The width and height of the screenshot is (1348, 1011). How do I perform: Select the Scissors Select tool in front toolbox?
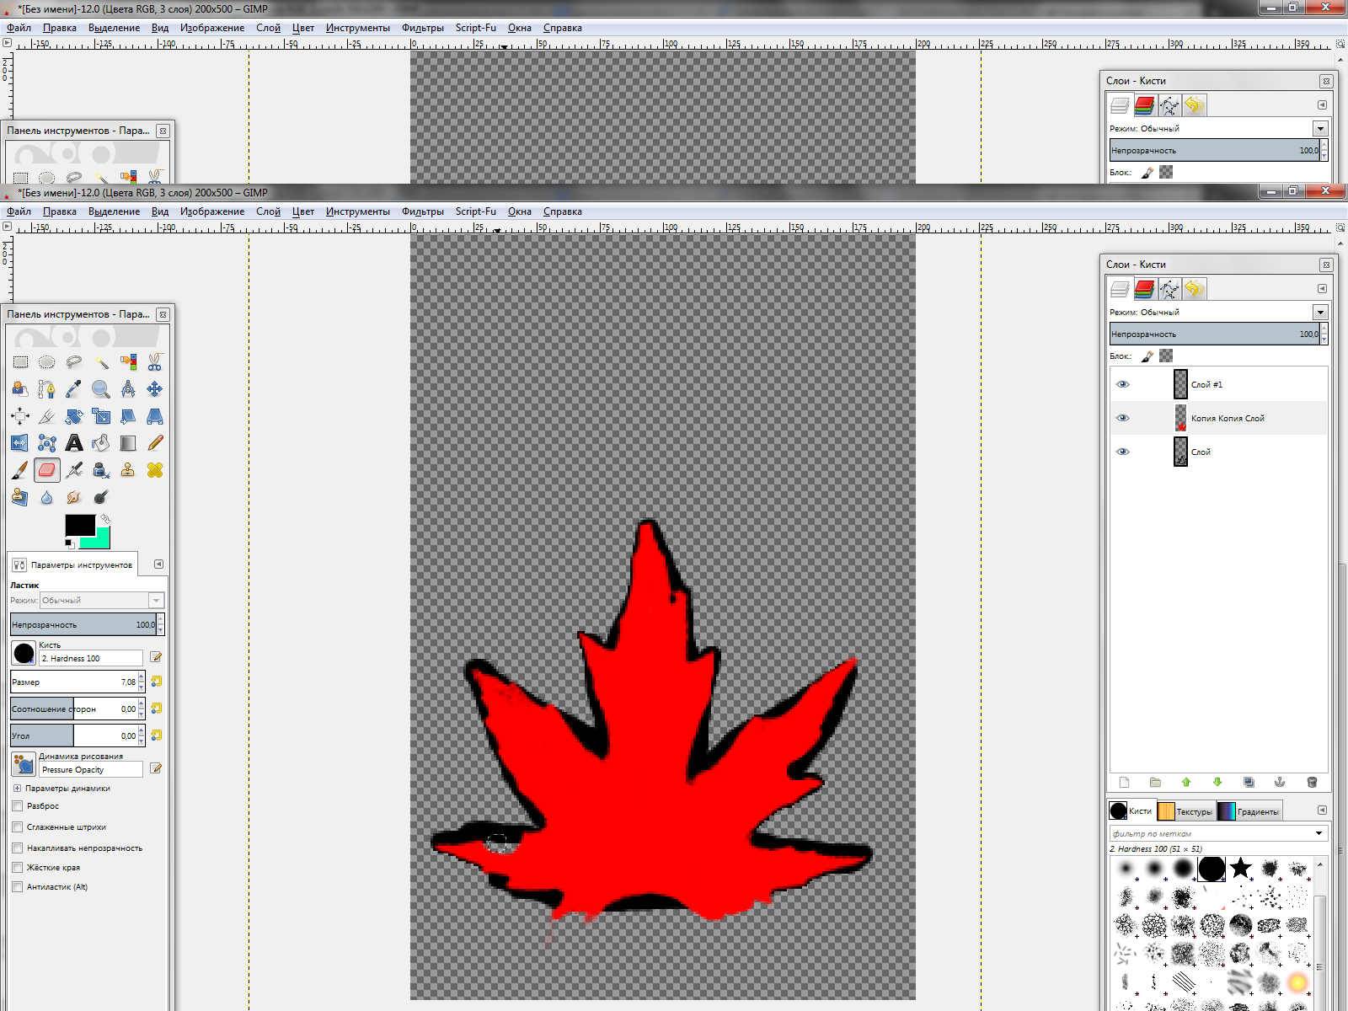tap(155, 362)
